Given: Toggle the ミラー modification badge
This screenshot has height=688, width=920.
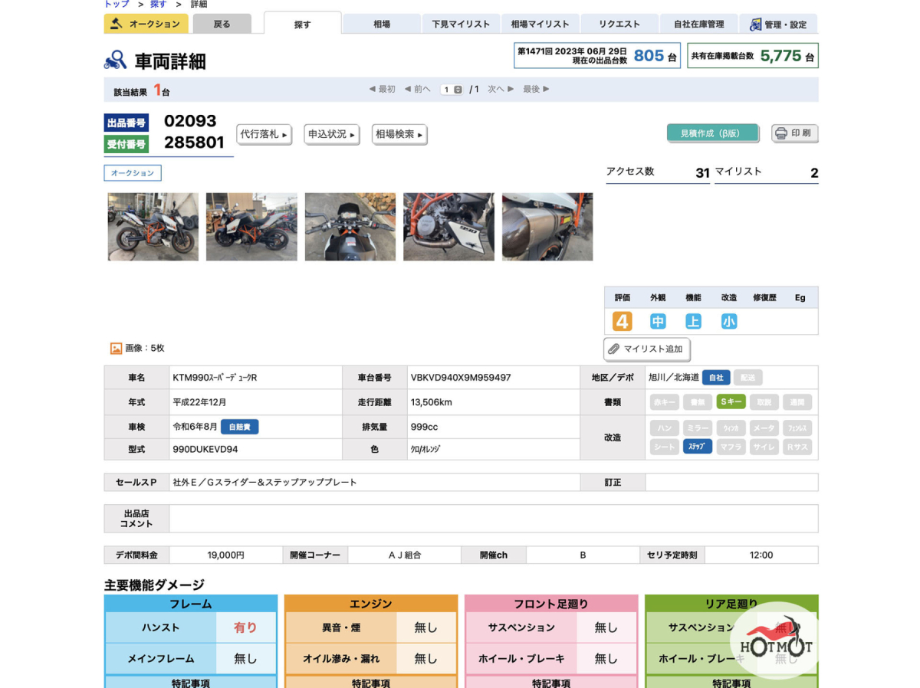Looking at the screenshot, I should click(698, 428).
